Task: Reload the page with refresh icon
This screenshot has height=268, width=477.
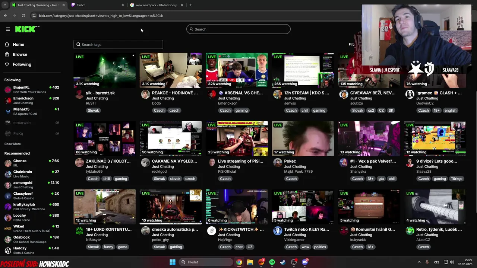Action: pyautogui.click(x=23, y=16)
